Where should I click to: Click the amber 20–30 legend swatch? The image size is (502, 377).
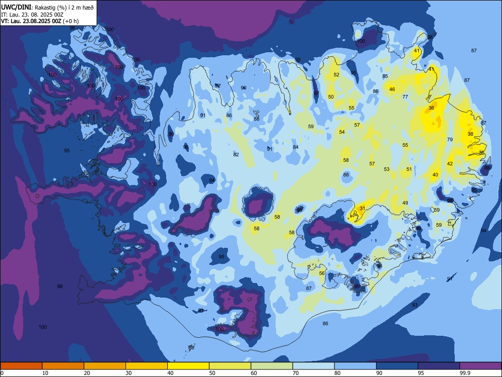pyautogui.click(x=105, y=366)
